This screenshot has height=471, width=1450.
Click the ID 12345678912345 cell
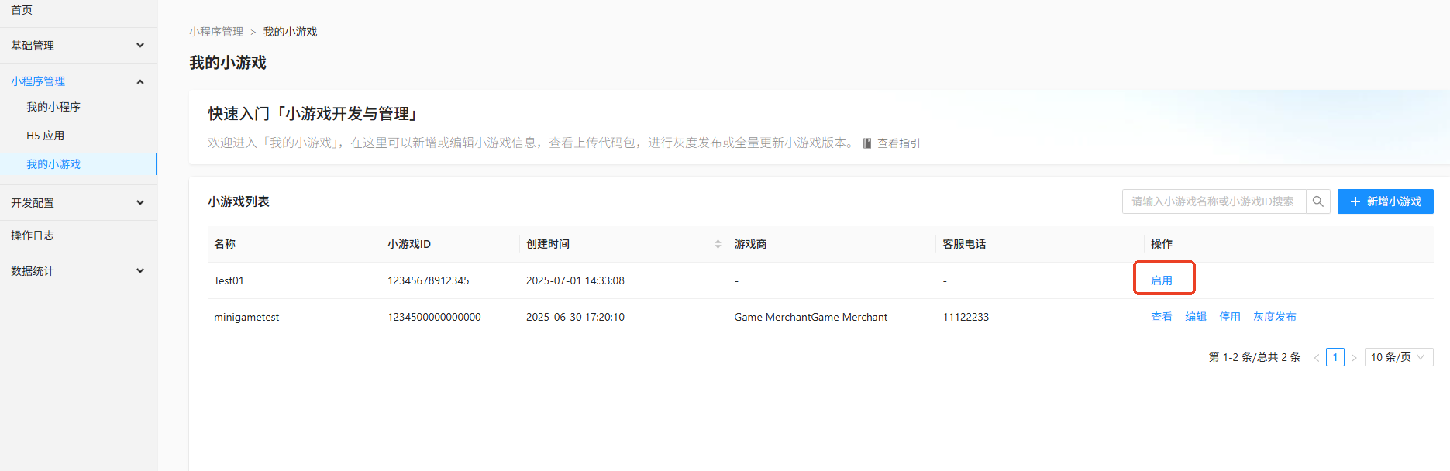pos(428,280)
